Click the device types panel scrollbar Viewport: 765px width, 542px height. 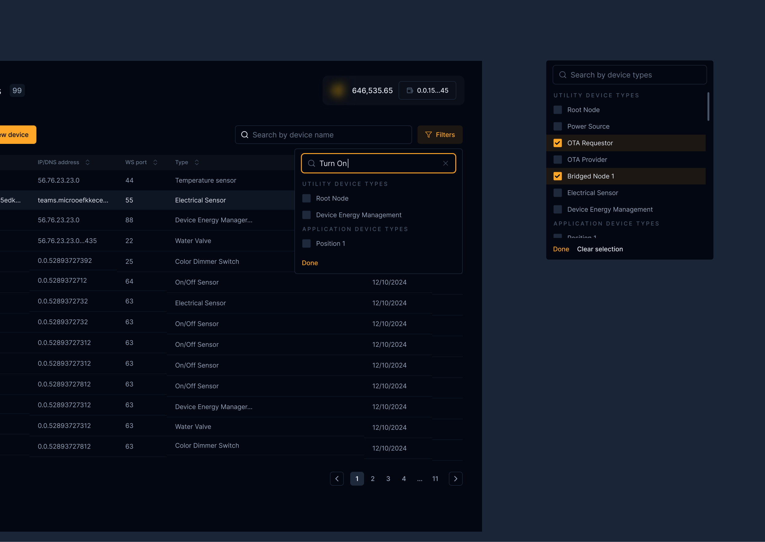tap(708, 106)
